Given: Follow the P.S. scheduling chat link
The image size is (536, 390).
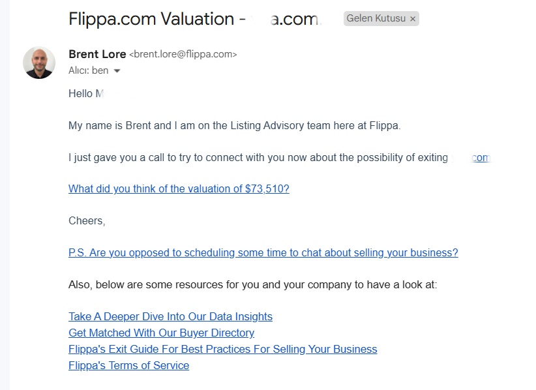Looking at the screenshot, I should 263,252.
